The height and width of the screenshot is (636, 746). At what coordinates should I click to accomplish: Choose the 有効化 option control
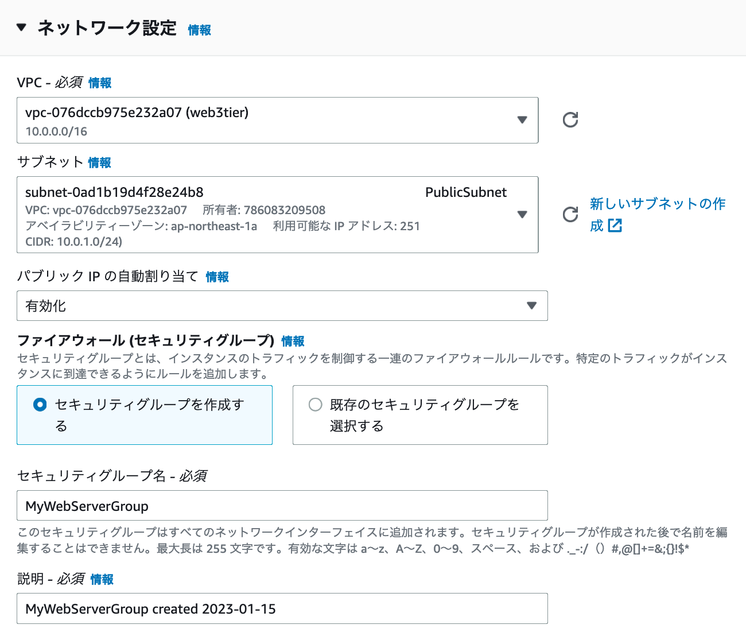click(281, 306)
